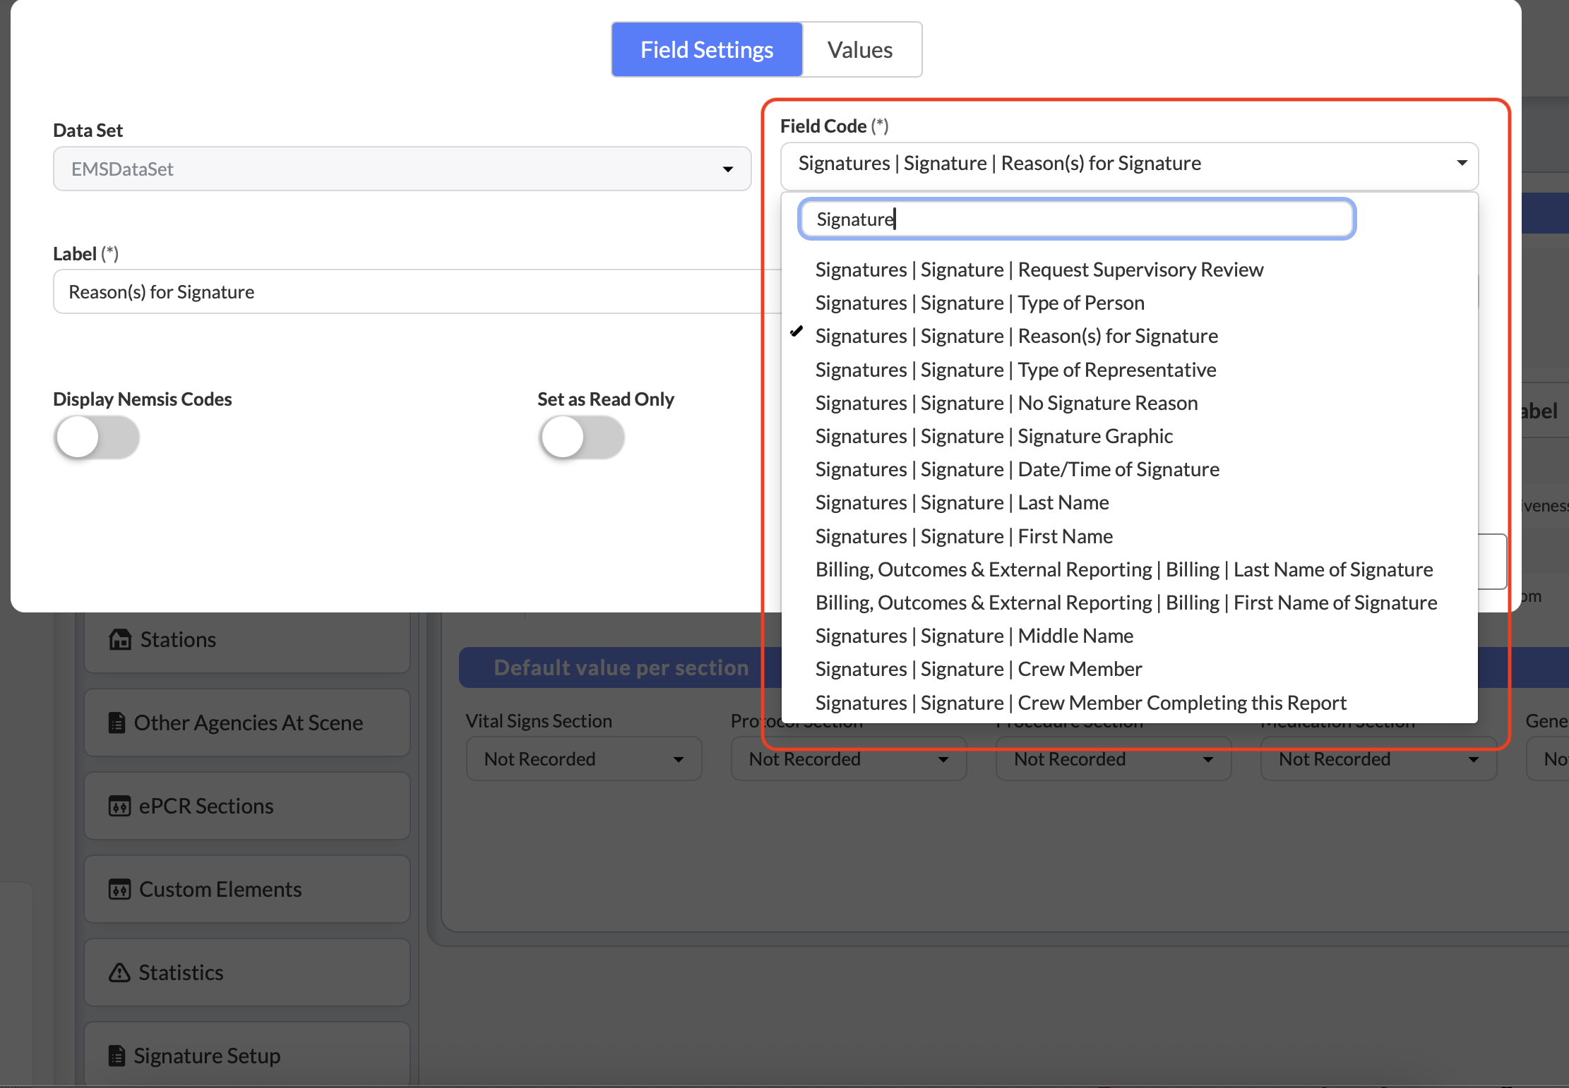The height and width of the screenshot is (1088, 1569).
Task: Click the Statistics warning triangle icon
Action: click(x=119, y=972)
